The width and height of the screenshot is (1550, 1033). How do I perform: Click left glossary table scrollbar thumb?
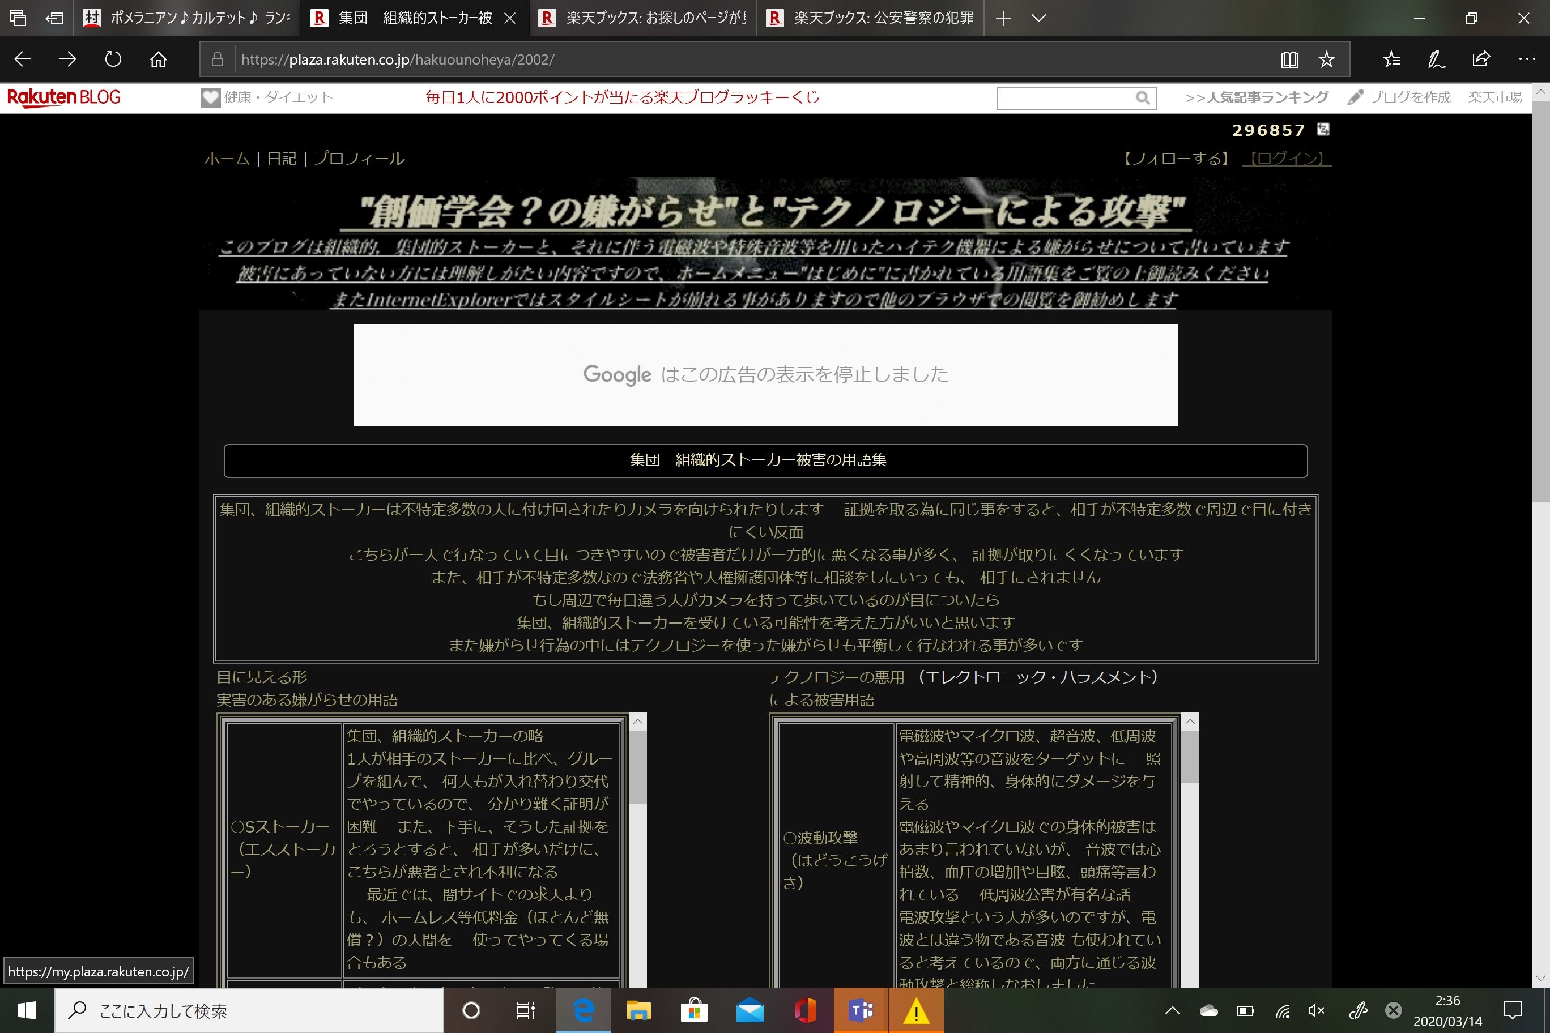pos(637,766)
